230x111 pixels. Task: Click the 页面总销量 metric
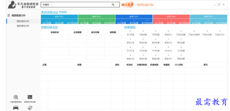pyautogui.click(x=181, y=35)
